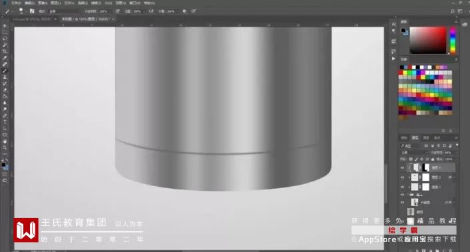Screen dimensions: 470x252
Task: Change screen mode from toolbox bottom
Action: point(5,181)
